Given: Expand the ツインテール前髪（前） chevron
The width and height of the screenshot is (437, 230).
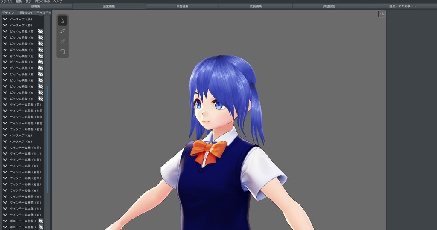Looking at the screenshot, I should [5, 105].
